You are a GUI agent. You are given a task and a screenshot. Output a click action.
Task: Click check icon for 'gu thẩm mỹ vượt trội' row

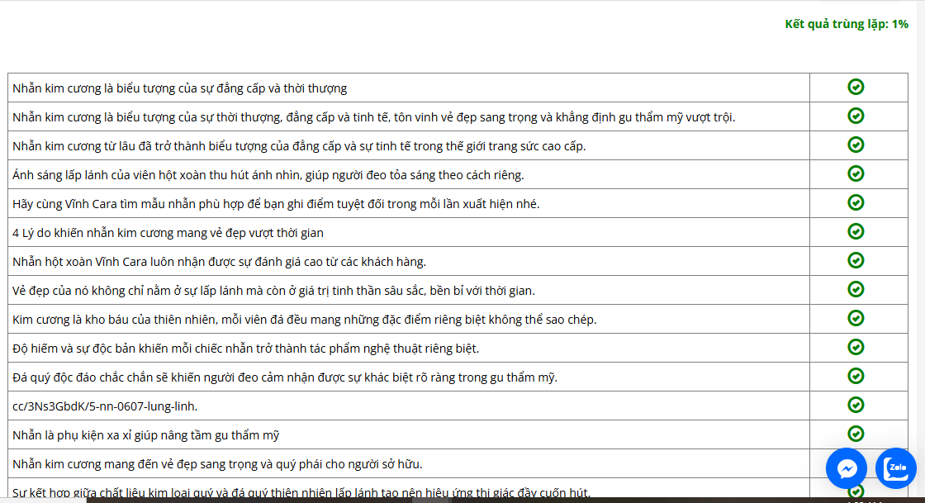856,116
